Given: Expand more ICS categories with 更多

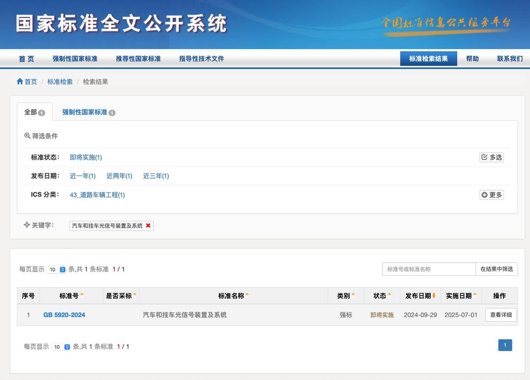Looking at the screenshot, I should tap(491, 194).
